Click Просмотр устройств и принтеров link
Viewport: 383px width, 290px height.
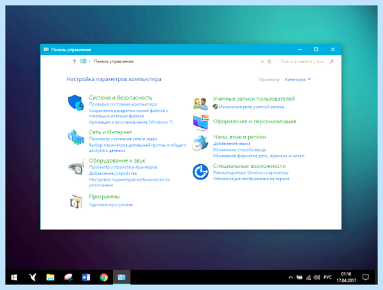(x=123, y=167)
